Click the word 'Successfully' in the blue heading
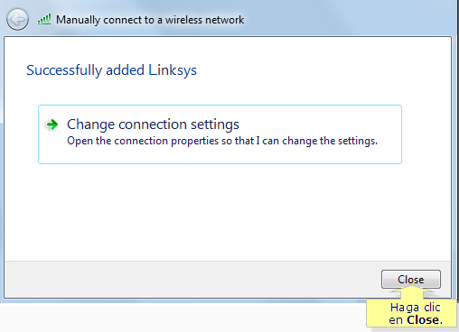The height and width of the screenshot is (332, 459). coord(64,70)
